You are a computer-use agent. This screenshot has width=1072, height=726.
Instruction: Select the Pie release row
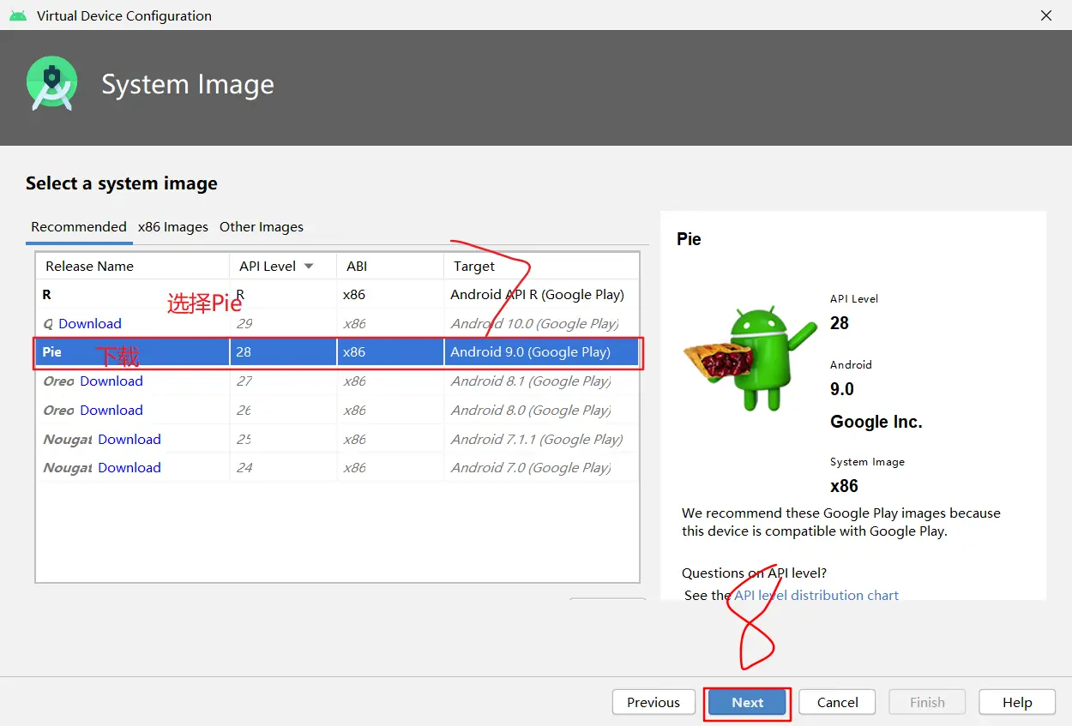(x=338, y=352)
